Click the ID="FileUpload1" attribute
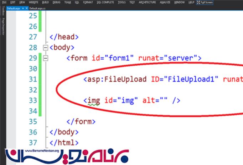243x165 pixels. [185, 79]
